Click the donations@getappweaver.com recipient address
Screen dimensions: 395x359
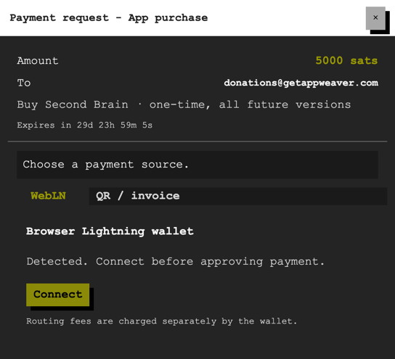click(301, 83)
